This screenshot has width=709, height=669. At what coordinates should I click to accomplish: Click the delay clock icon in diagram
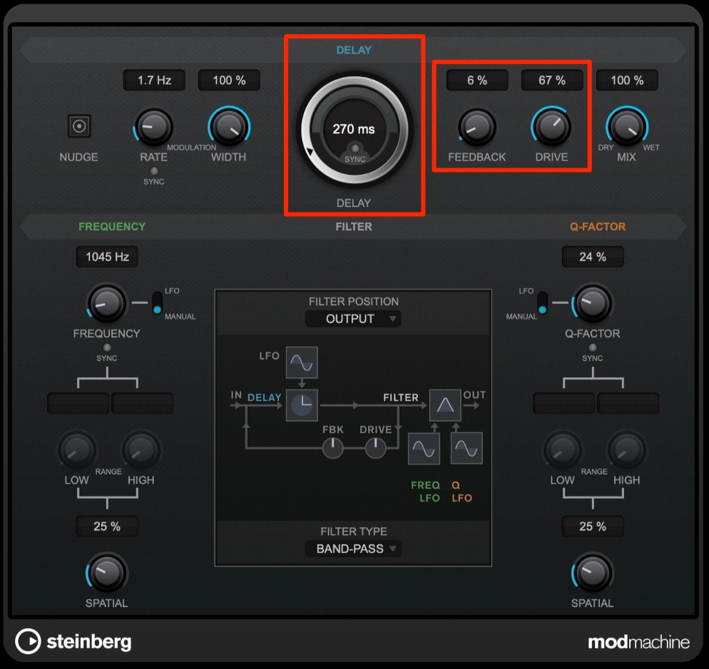[302, 406]
